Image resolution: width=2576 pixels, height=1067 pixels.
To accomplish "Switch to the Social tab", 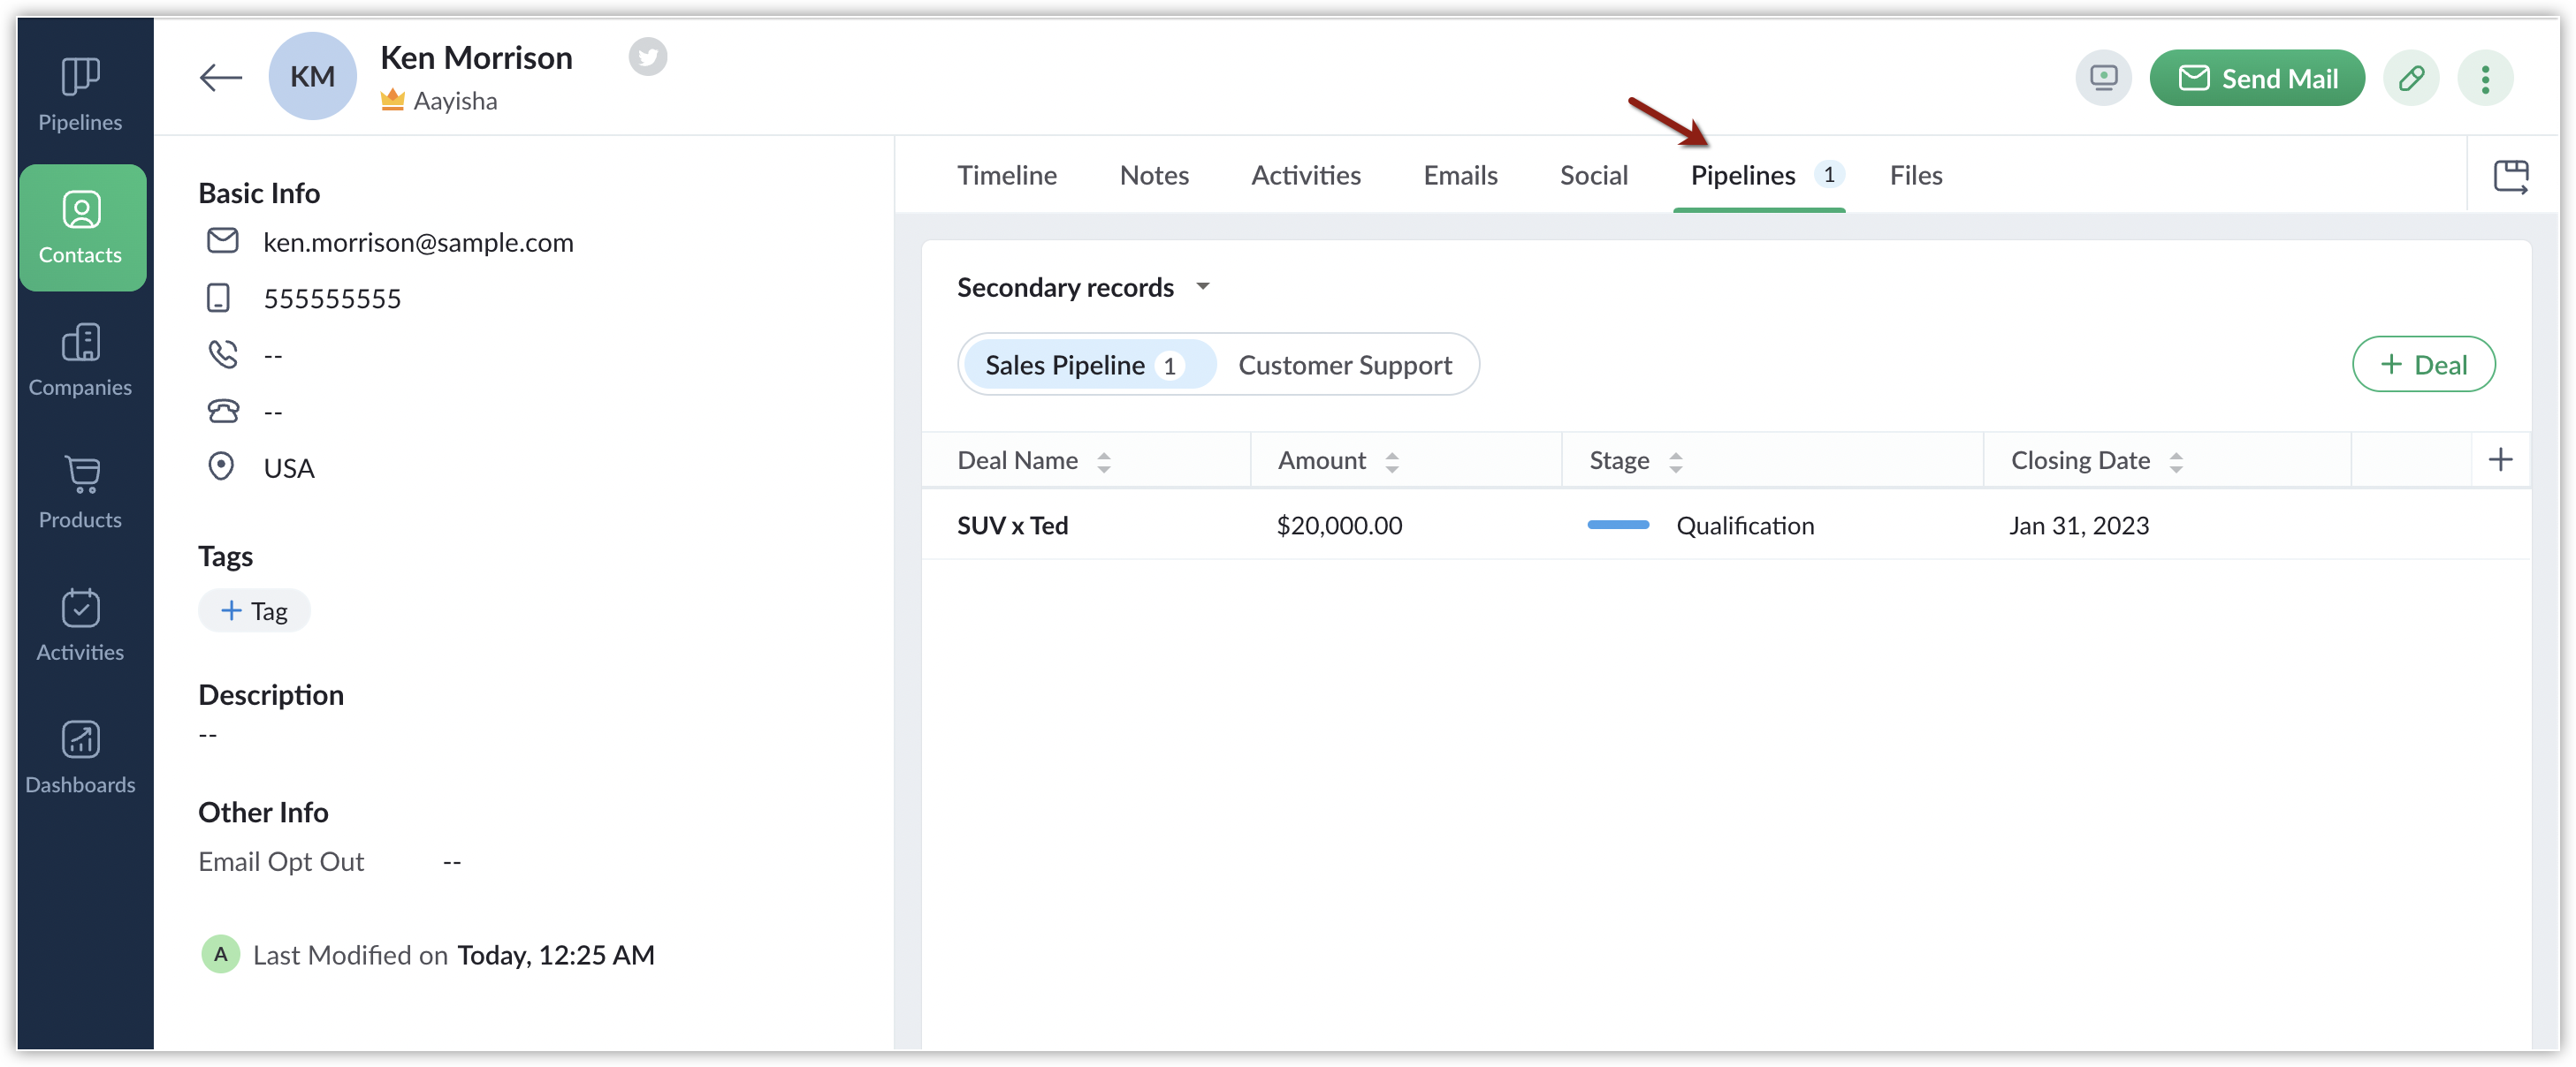I will (1593, 176).
